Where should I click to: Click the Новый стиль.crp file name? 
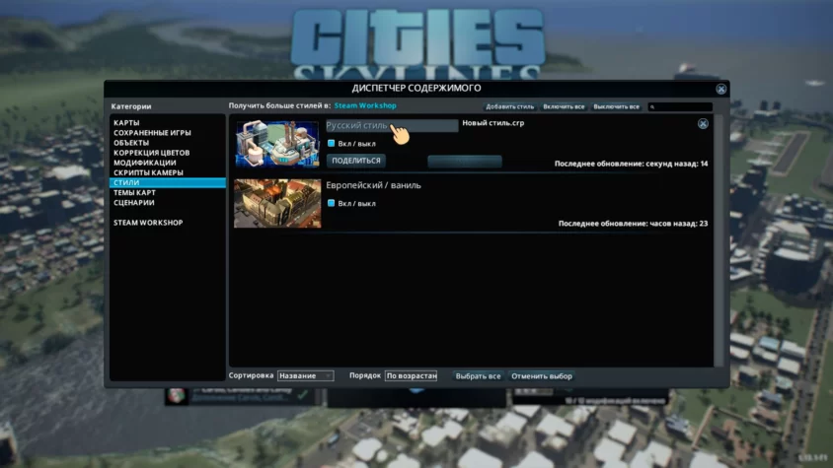click(493, 123)
